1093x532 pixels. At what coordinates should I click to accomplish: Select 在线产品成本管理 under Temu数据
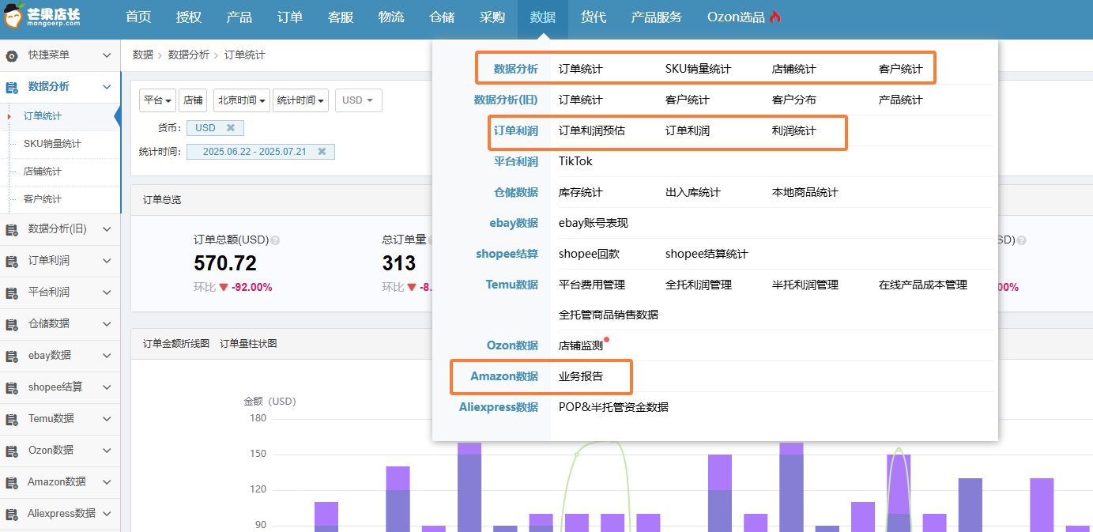pos(923,285)
